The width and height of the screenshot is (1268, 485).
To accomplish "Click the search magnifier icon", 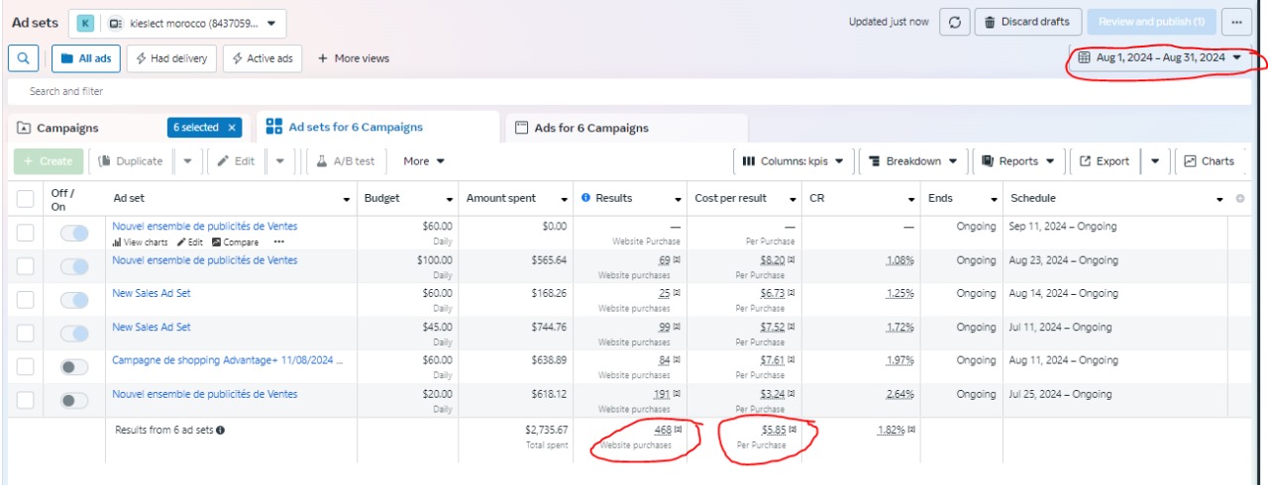I will pos(22,58).
